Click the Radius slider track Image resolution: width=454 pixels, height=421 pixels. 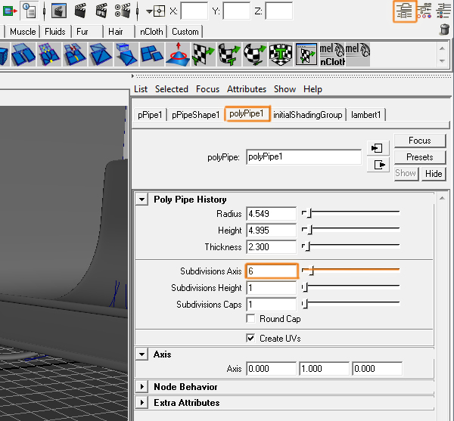(x=352, y=214)
